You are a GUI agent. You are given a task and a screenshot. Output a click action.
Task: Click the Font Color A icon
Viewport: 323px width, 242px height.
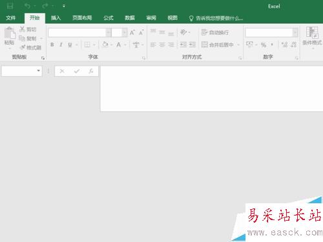pyautogui.click(x=118, y=45)
